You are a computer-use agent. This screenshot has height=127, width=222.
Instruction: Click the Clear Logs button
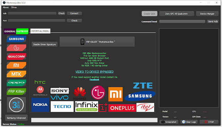point(189,122)
